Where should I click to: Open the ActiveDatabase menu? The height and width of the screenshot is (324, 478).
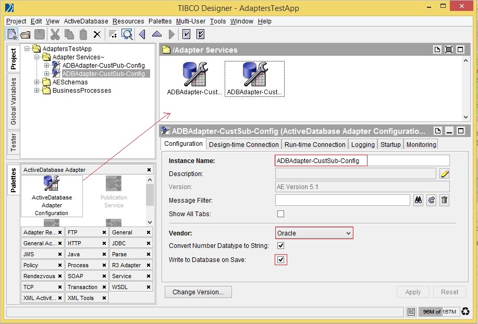(x=86, y=21)
